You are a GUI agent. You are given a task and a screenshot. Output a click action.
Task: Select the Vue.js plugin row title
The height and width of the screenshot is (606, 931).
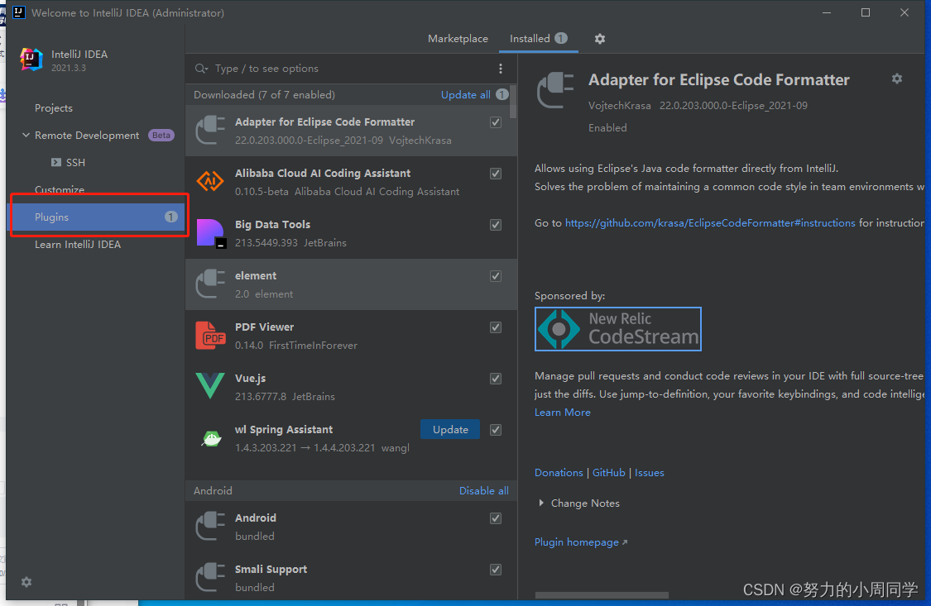click(x=250, y=379)
